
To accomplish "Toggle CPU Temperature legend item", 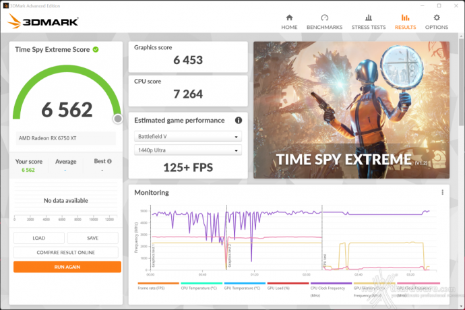I will tap(201, 286).
